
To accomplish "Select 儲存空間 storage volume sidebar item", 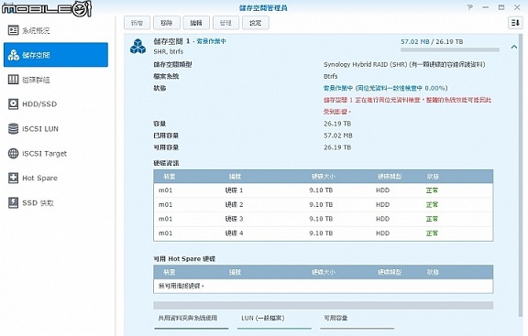I will [x=56, y=55].
